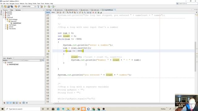This screenshot has width=198, height=111.
Task: Expand the Test Packages node
Action: click(6, 25)
